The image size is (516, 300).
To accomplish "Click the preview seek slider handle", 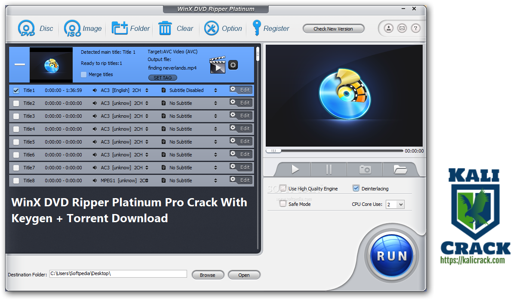I will pyautogui.click(x=273, y=151).
